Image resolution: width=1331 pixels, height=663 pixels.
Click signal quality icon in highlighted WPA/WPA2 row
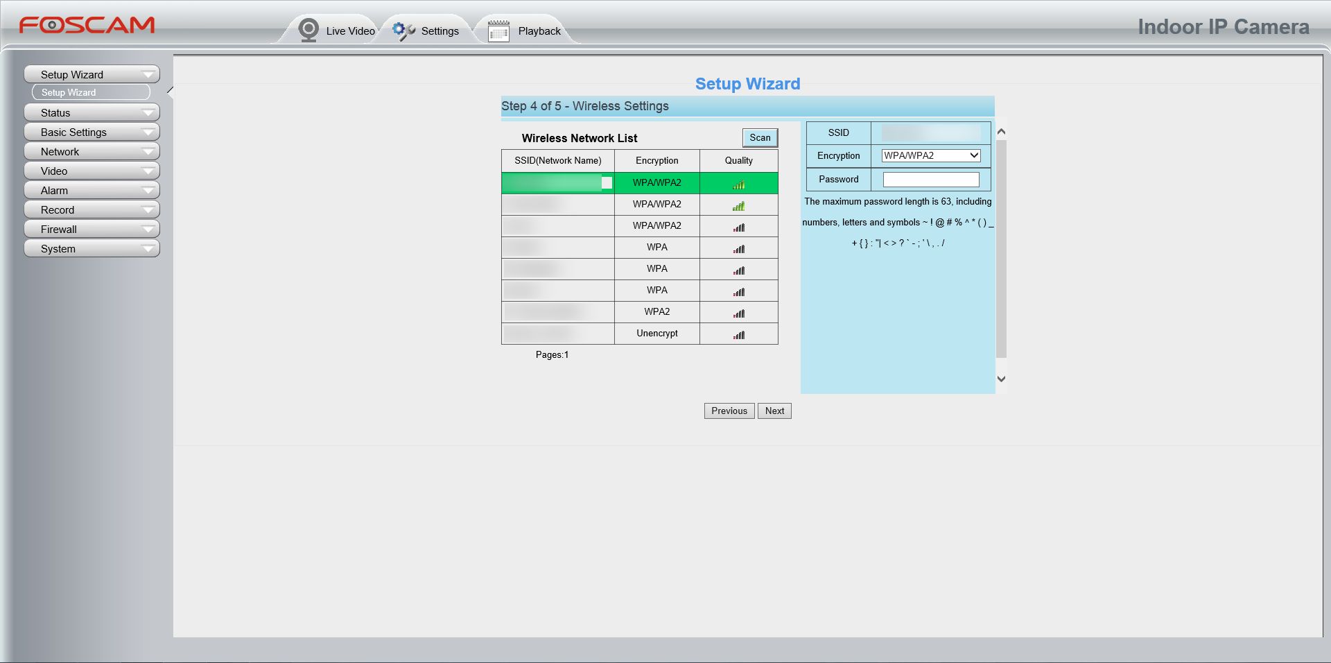click(x=739, y=184)
